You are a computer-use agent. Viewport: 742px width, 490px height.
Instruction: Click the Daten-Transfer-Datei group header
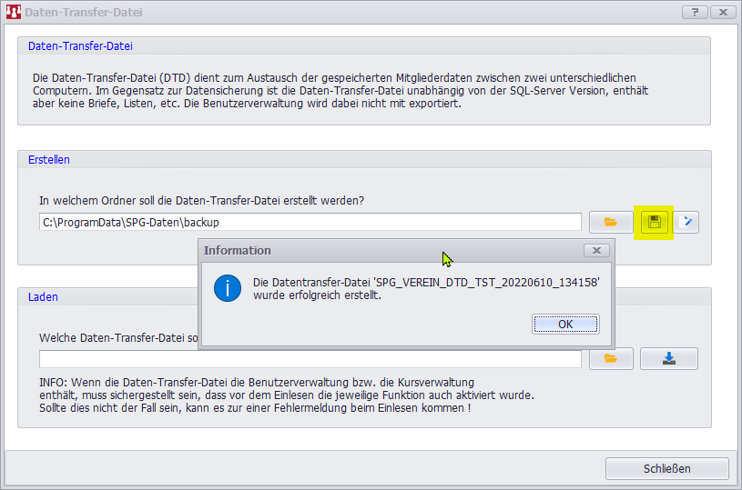(81, 45)
